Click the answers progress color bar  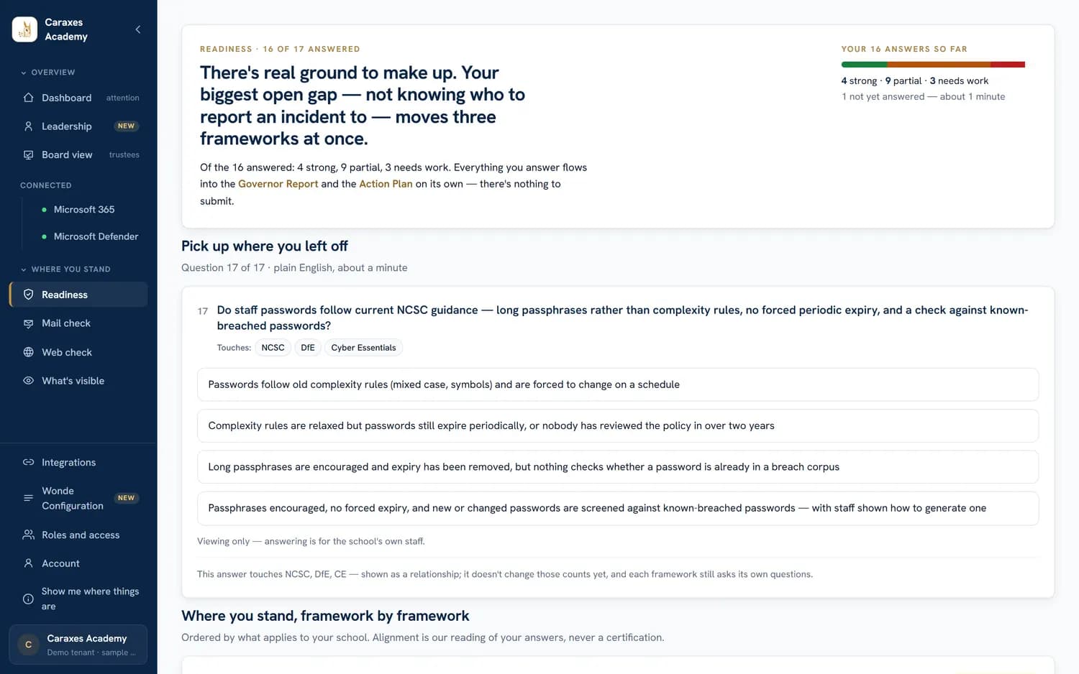coord(933,65)
